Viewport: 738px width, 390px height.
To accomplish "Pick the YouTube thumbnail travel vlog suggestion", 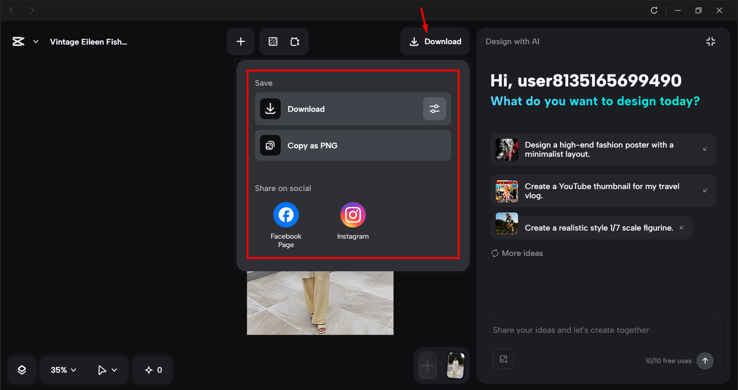I will tap(603, 191).
